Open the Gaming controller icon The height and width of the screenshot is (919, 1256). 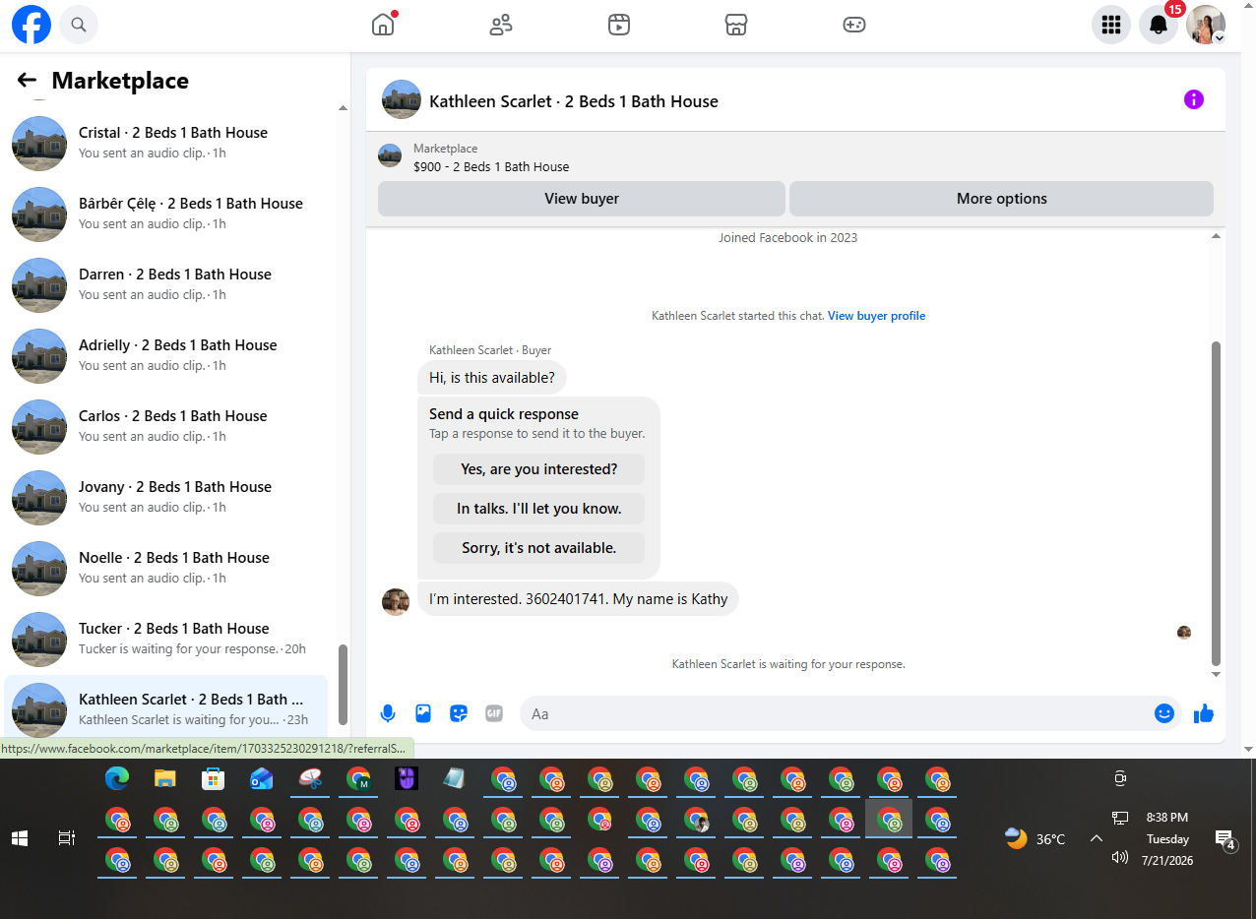[x=854, y=25]
